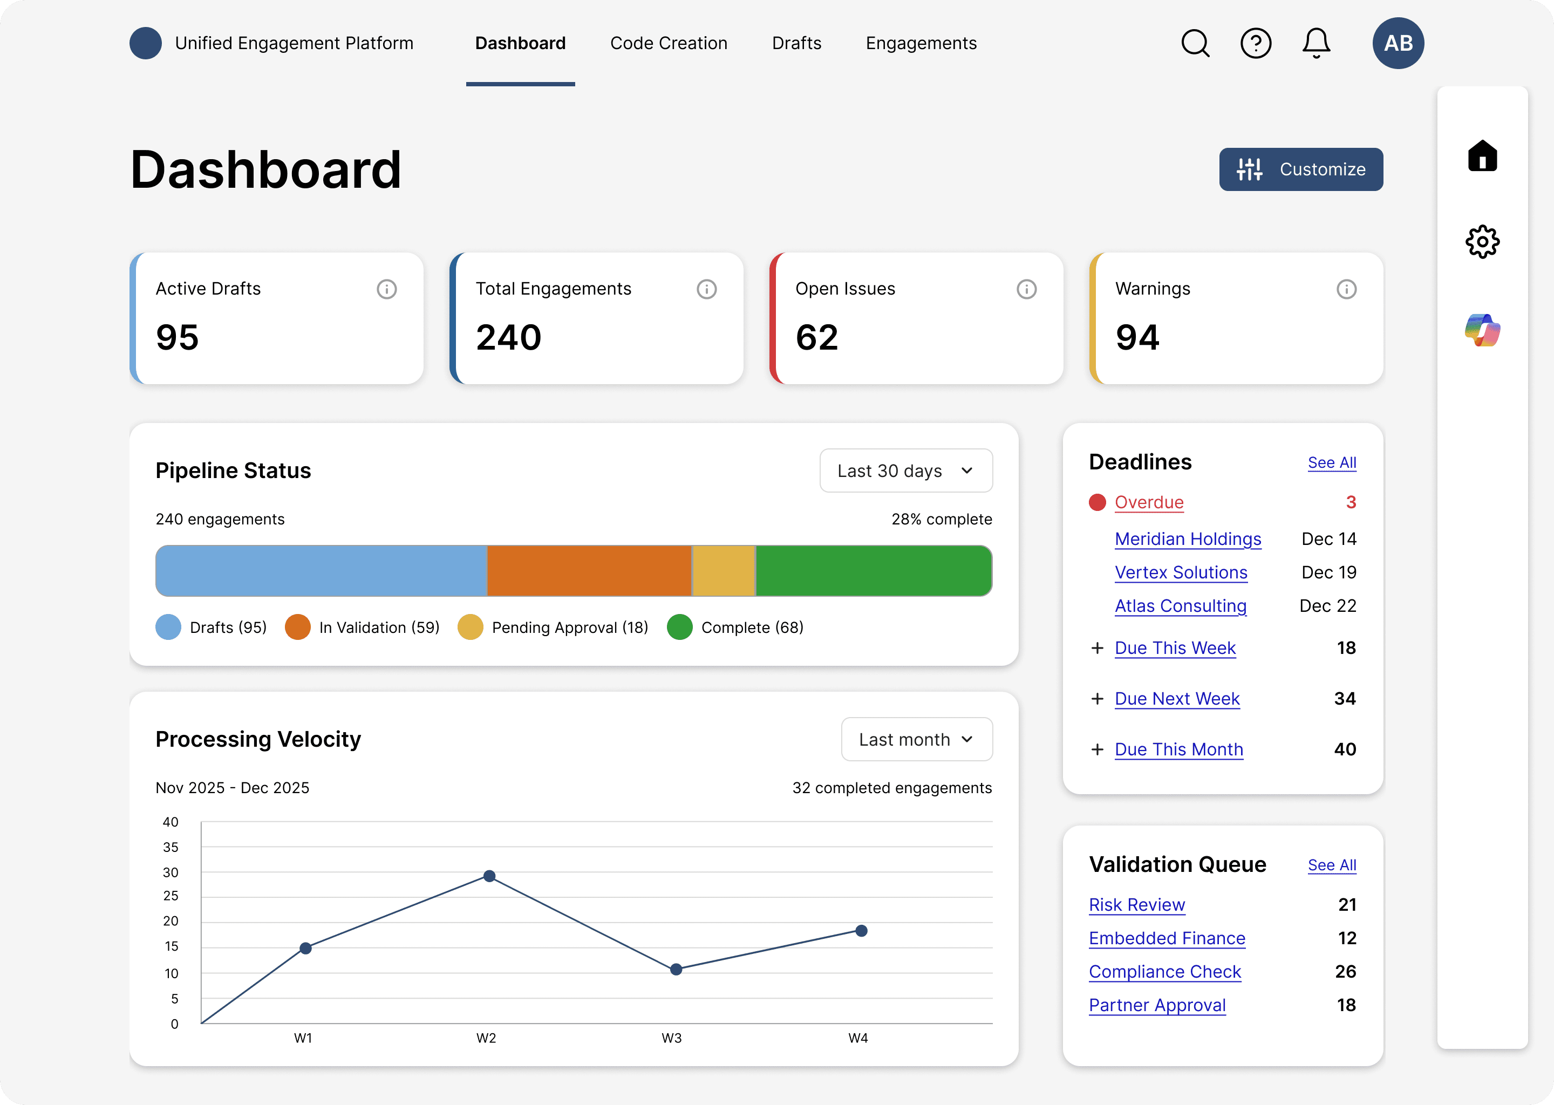Open the Last 30 days dropdown
This screenshot has width=1554, height=1105.
click(905, 471)
